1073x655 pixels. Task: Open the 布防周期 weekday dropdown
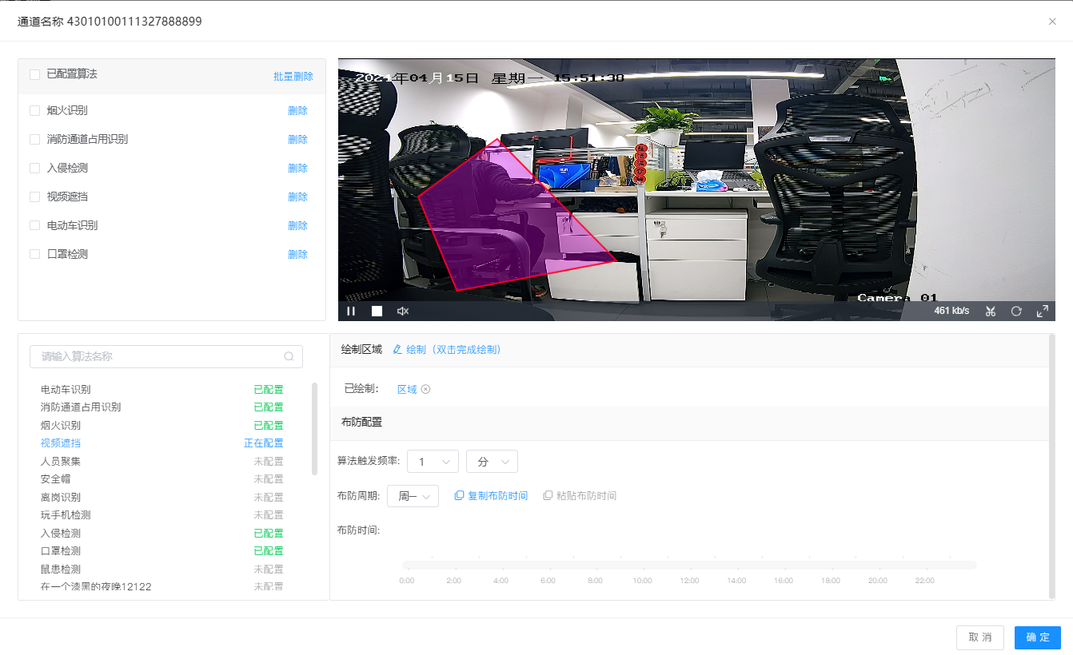click(413, 496)
